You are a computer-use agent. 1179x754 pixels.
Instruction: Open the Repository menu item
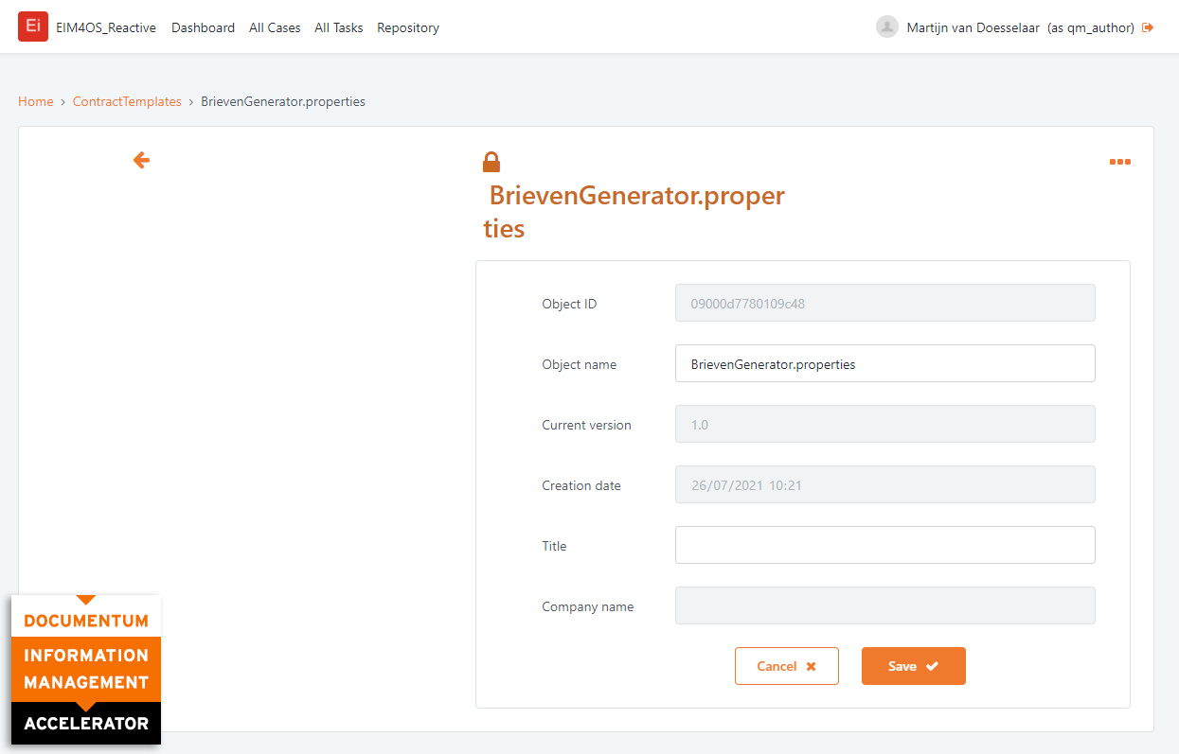pyautogui.click(x=408, y=27)
